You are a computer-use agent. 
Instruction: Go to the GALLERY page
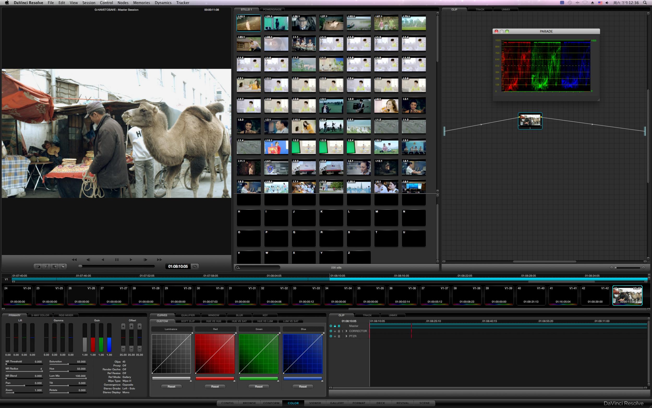click(337, 403)
